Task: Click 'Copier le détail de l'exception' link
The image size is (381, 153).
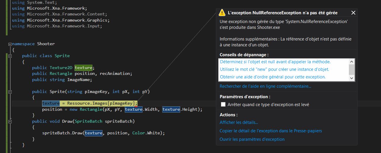Action: (x=271, y=131)
